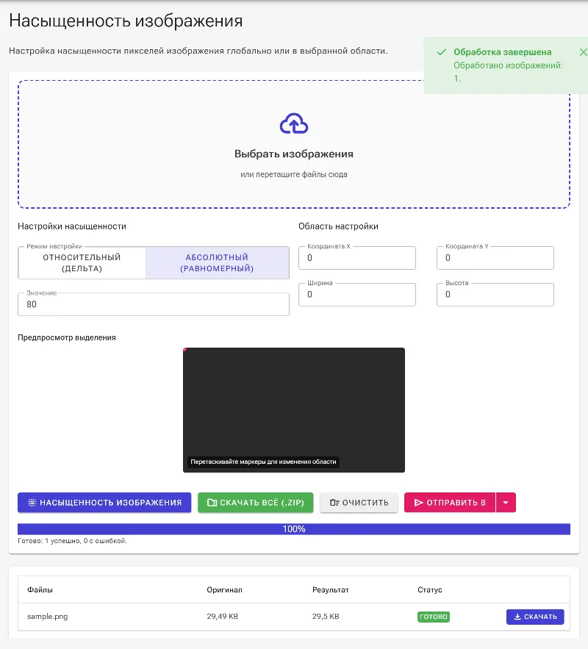This screenshot has width=588, height=649.
Task: Click the 'sample.png' file name
Action: click(48, 617)
